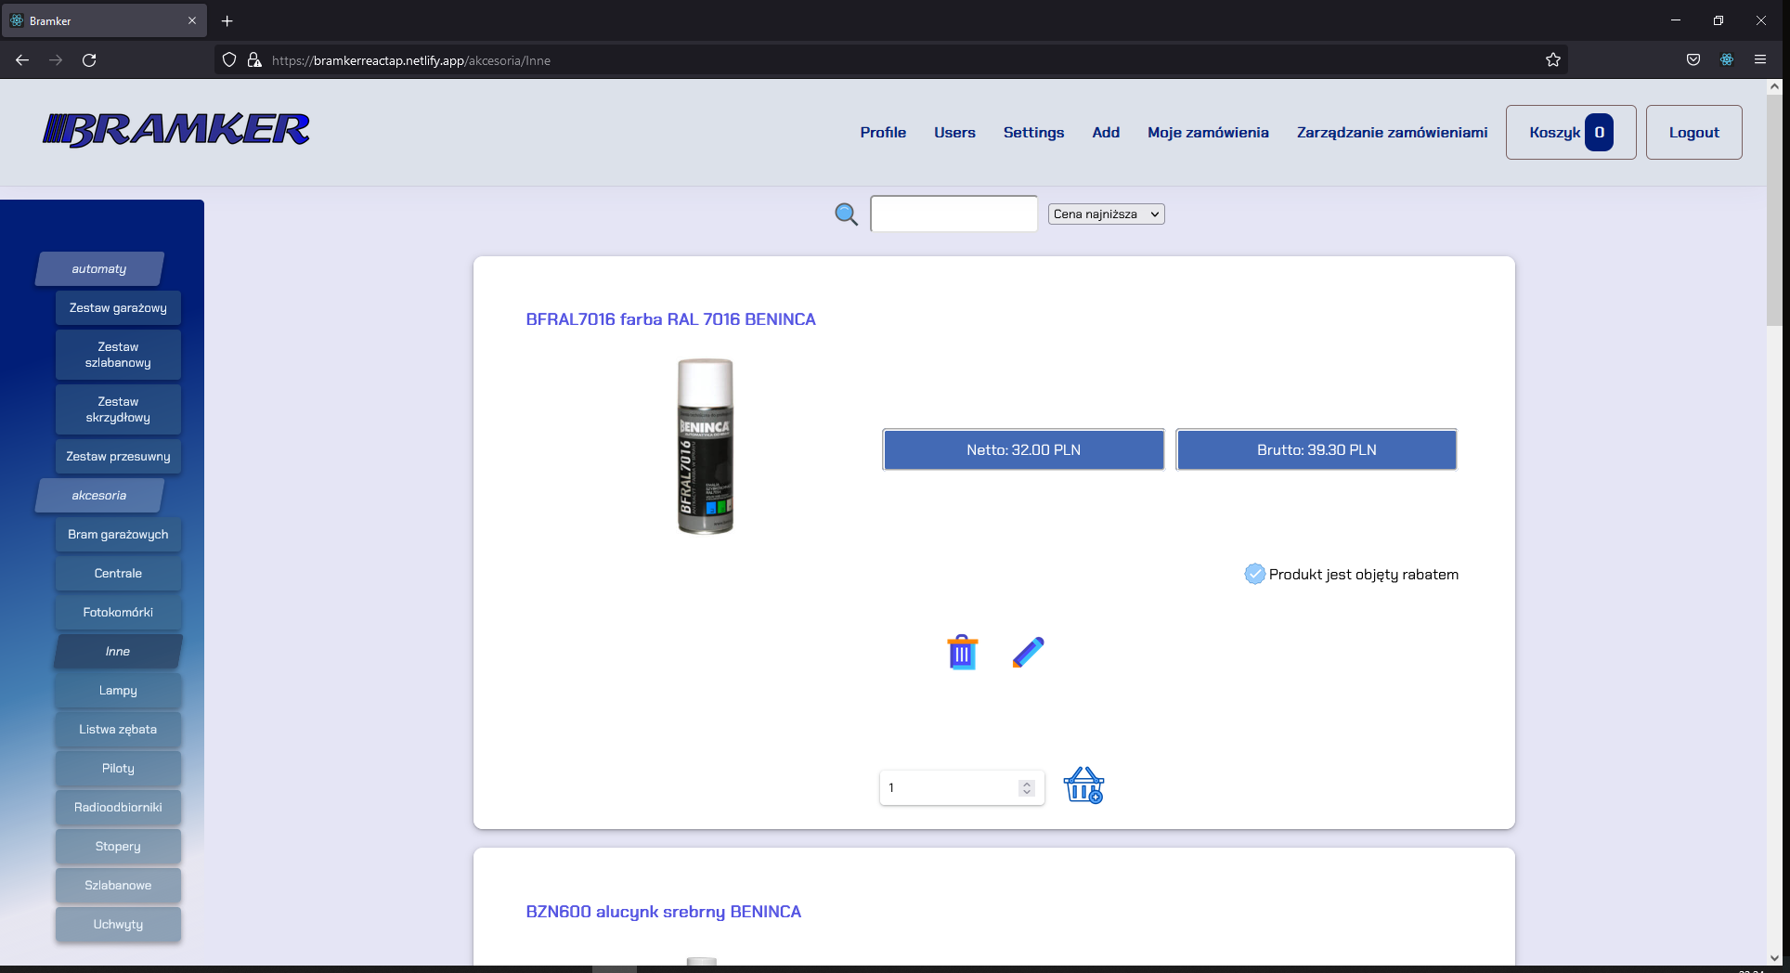Click the search magnifier icon
This screenshot has height=973, width=1790.
click(846, 214)
